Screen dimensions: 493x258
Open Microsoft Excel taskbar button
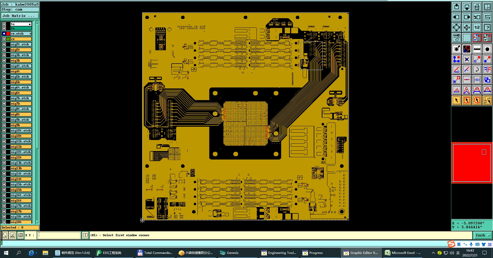403,253
